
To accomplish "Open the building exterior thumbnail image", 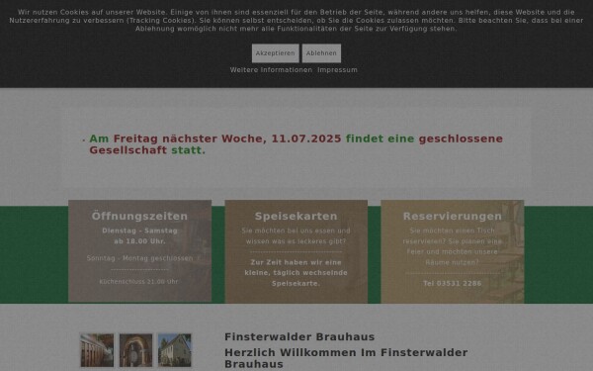I will (174, 350).
